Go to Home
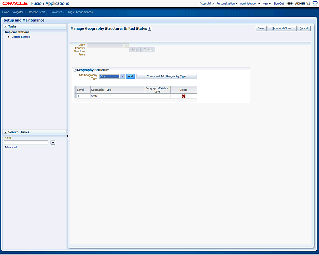The width and height of the screenshot is (319, 255). 6,12
